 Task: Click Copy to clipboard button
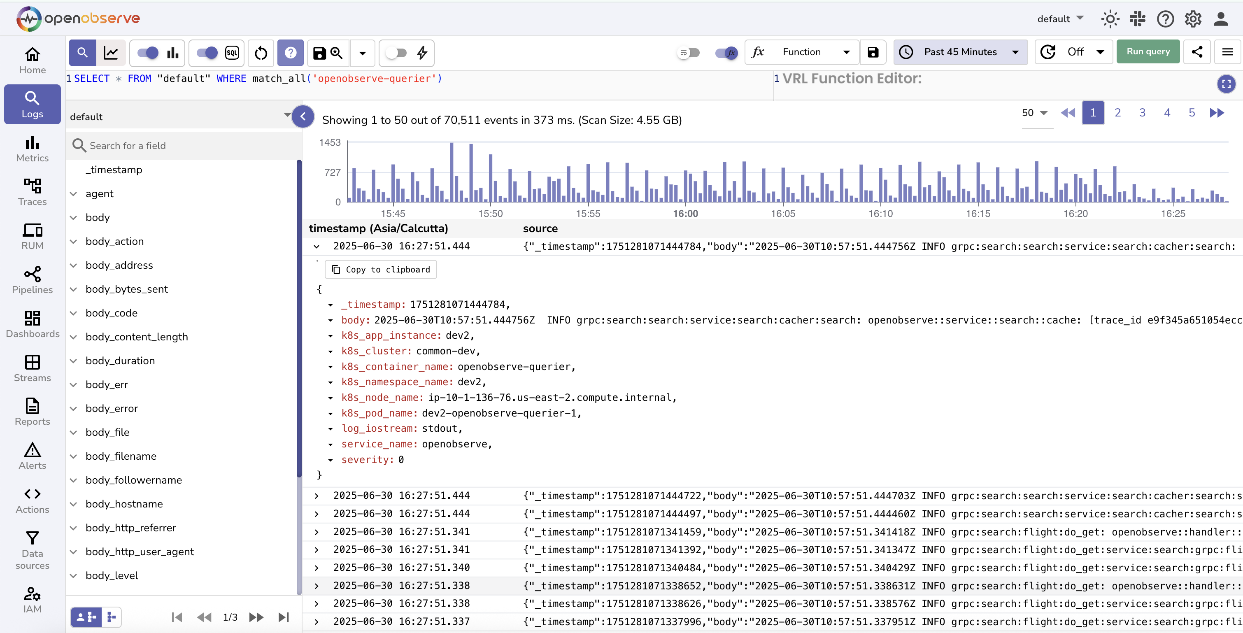381,270
